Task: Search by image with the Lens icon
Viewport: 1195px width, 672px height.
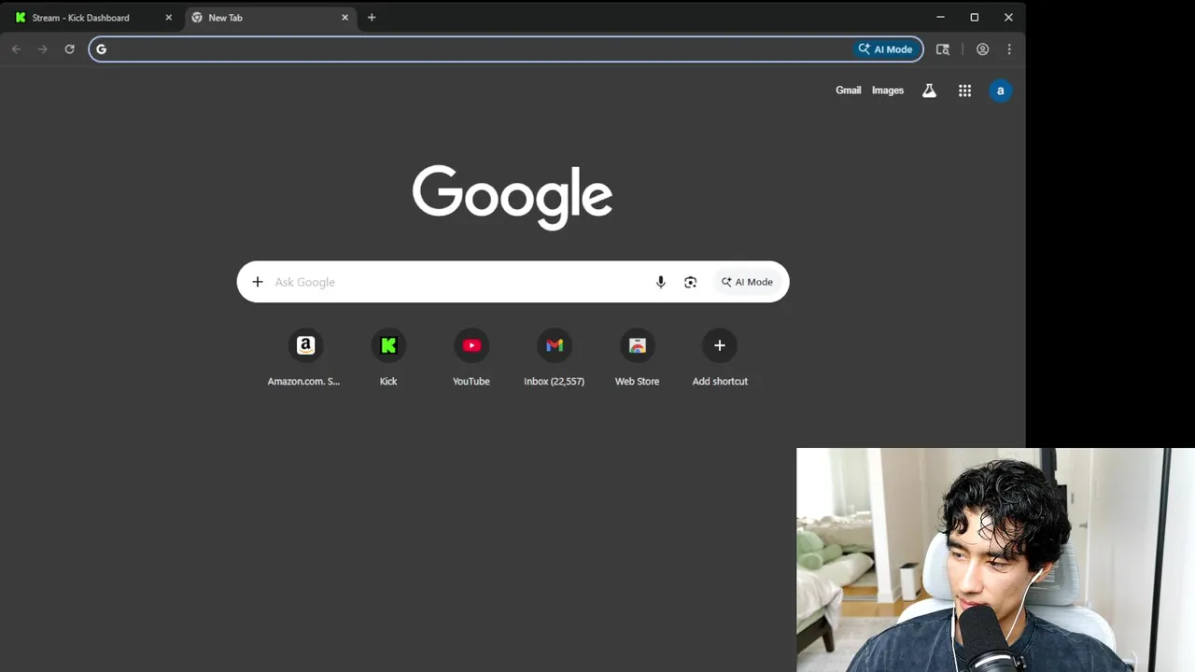Action: pyautogui.click(x=690, y=282)
